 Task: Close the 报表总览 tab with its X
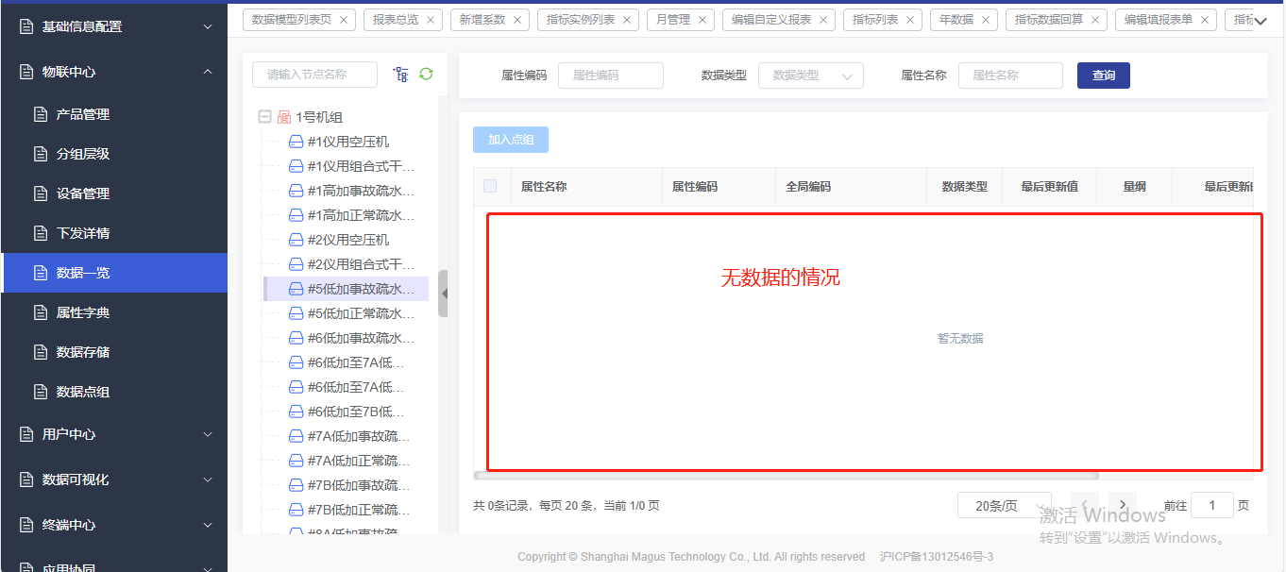(430, 20)
